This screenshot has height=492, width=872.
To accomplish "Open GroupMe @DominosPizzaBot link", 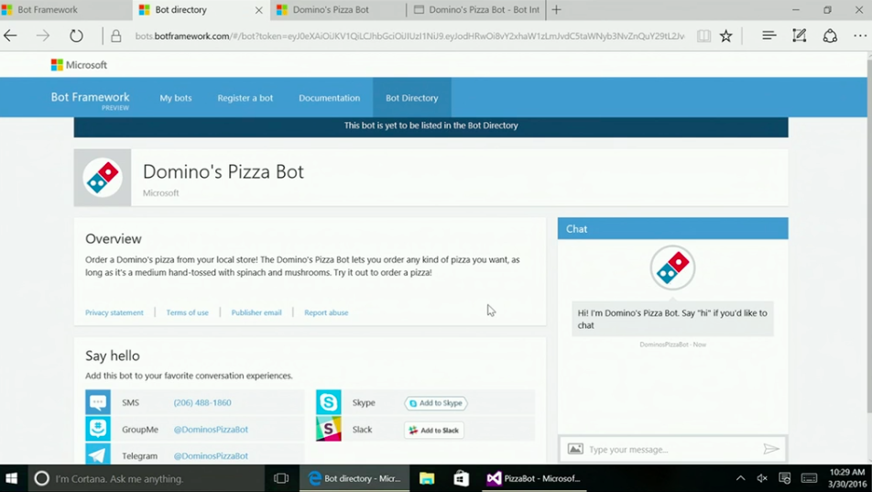I will (211, 429).
